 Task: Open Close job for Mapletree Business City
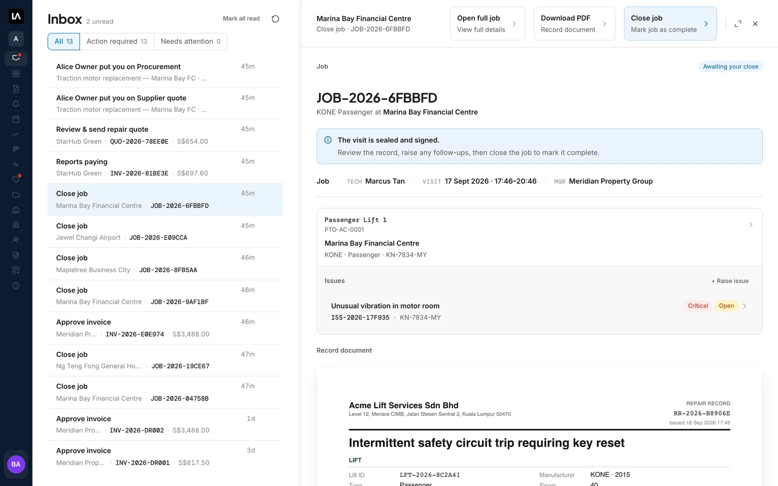pos(165,264)
